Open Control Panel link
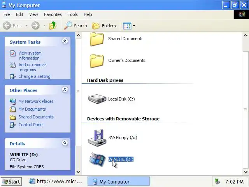The image size is (249, 187). [x=31, y=125]
